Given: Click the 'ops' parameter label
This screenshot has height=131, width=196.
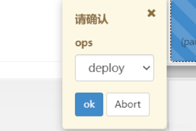Looking at the screenshot, I should (84, 43).
